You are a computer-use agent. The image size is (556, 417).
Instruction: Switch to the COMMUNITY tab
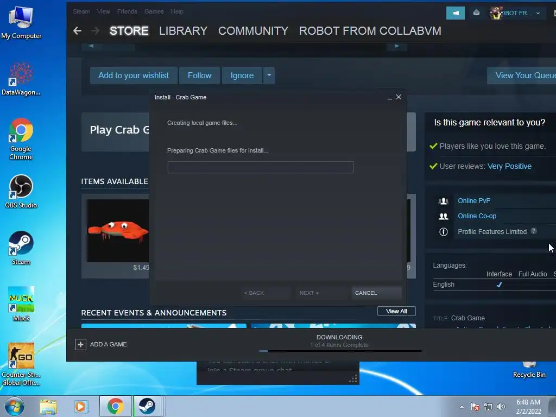pos(253,31)
